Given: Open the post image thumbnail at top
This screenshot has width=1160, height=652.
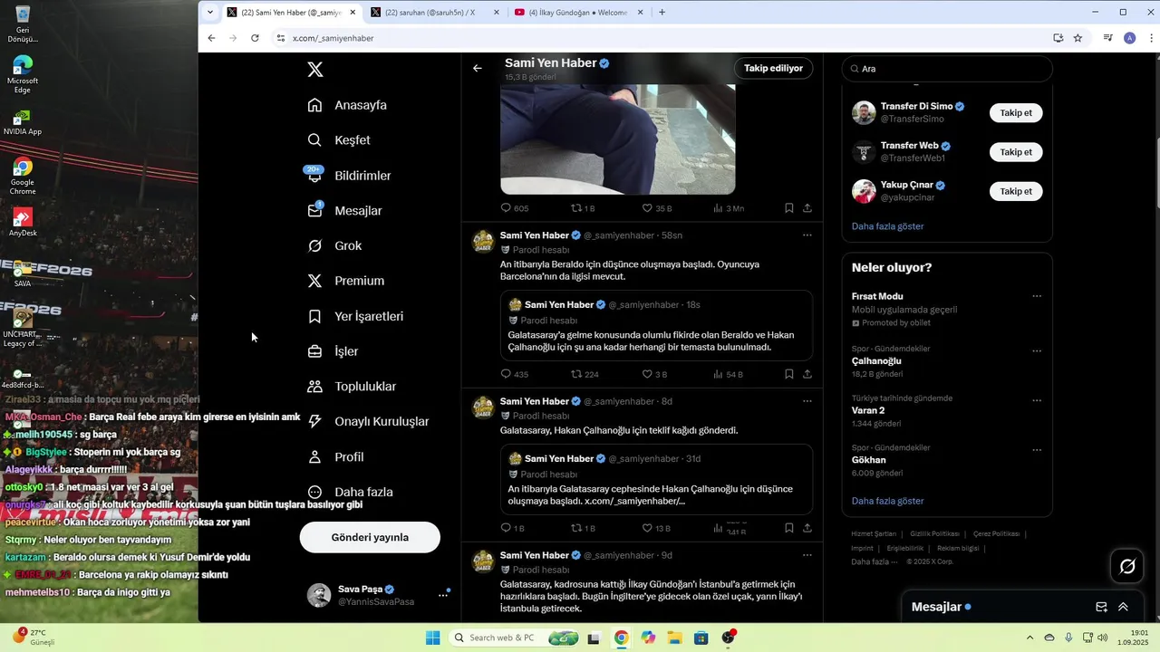Looking at the screenshot, I should [x=618, y=139].
